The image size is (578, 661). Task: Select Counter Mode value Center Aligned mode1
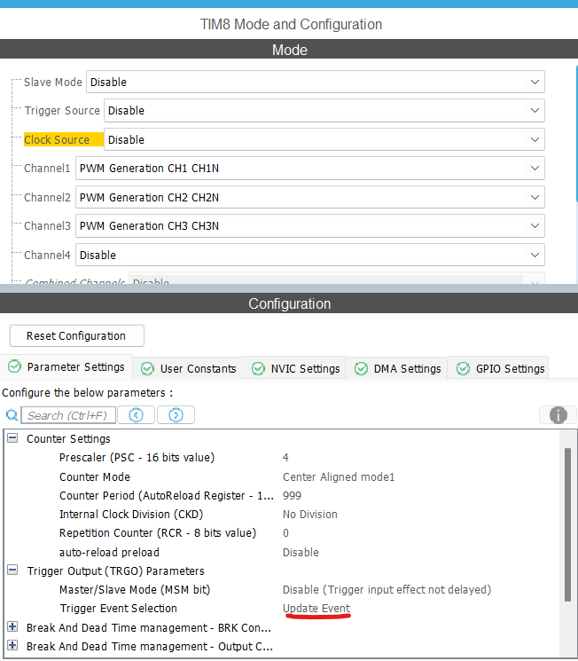339,477
